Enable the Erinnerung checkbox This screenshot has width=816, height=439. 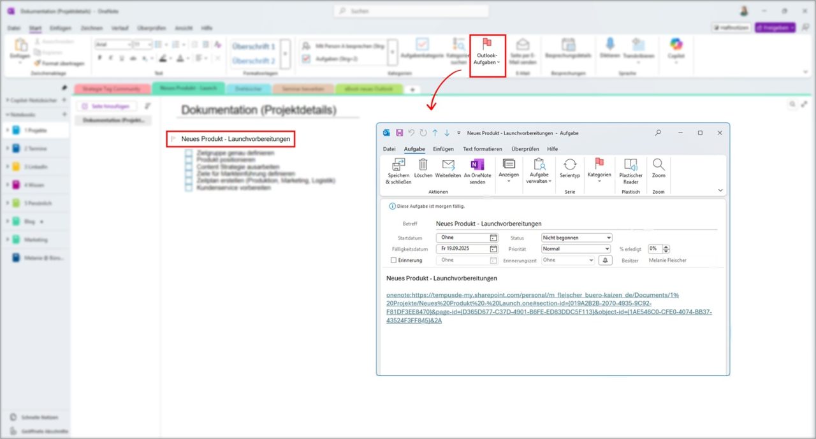click(x=393, y=260)
